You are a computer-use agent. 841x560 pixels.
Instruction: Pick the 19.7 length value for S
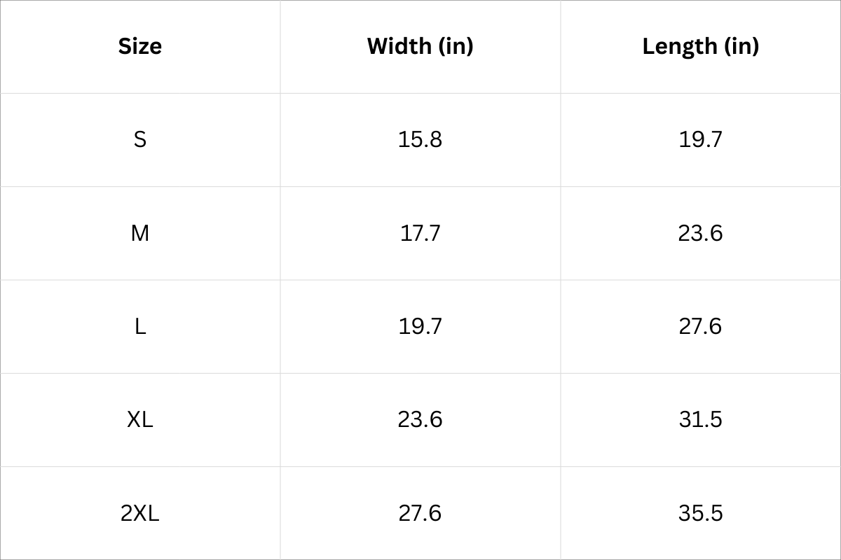(x=700, y=140)
